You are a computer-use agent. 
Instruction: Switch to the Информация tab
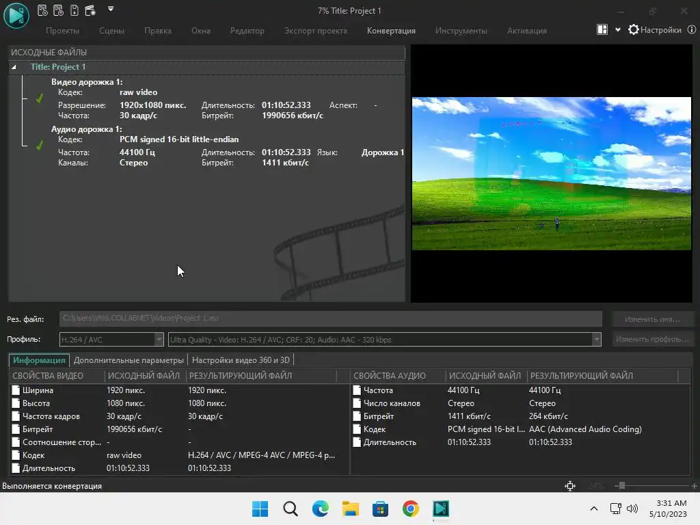(39, 360)
